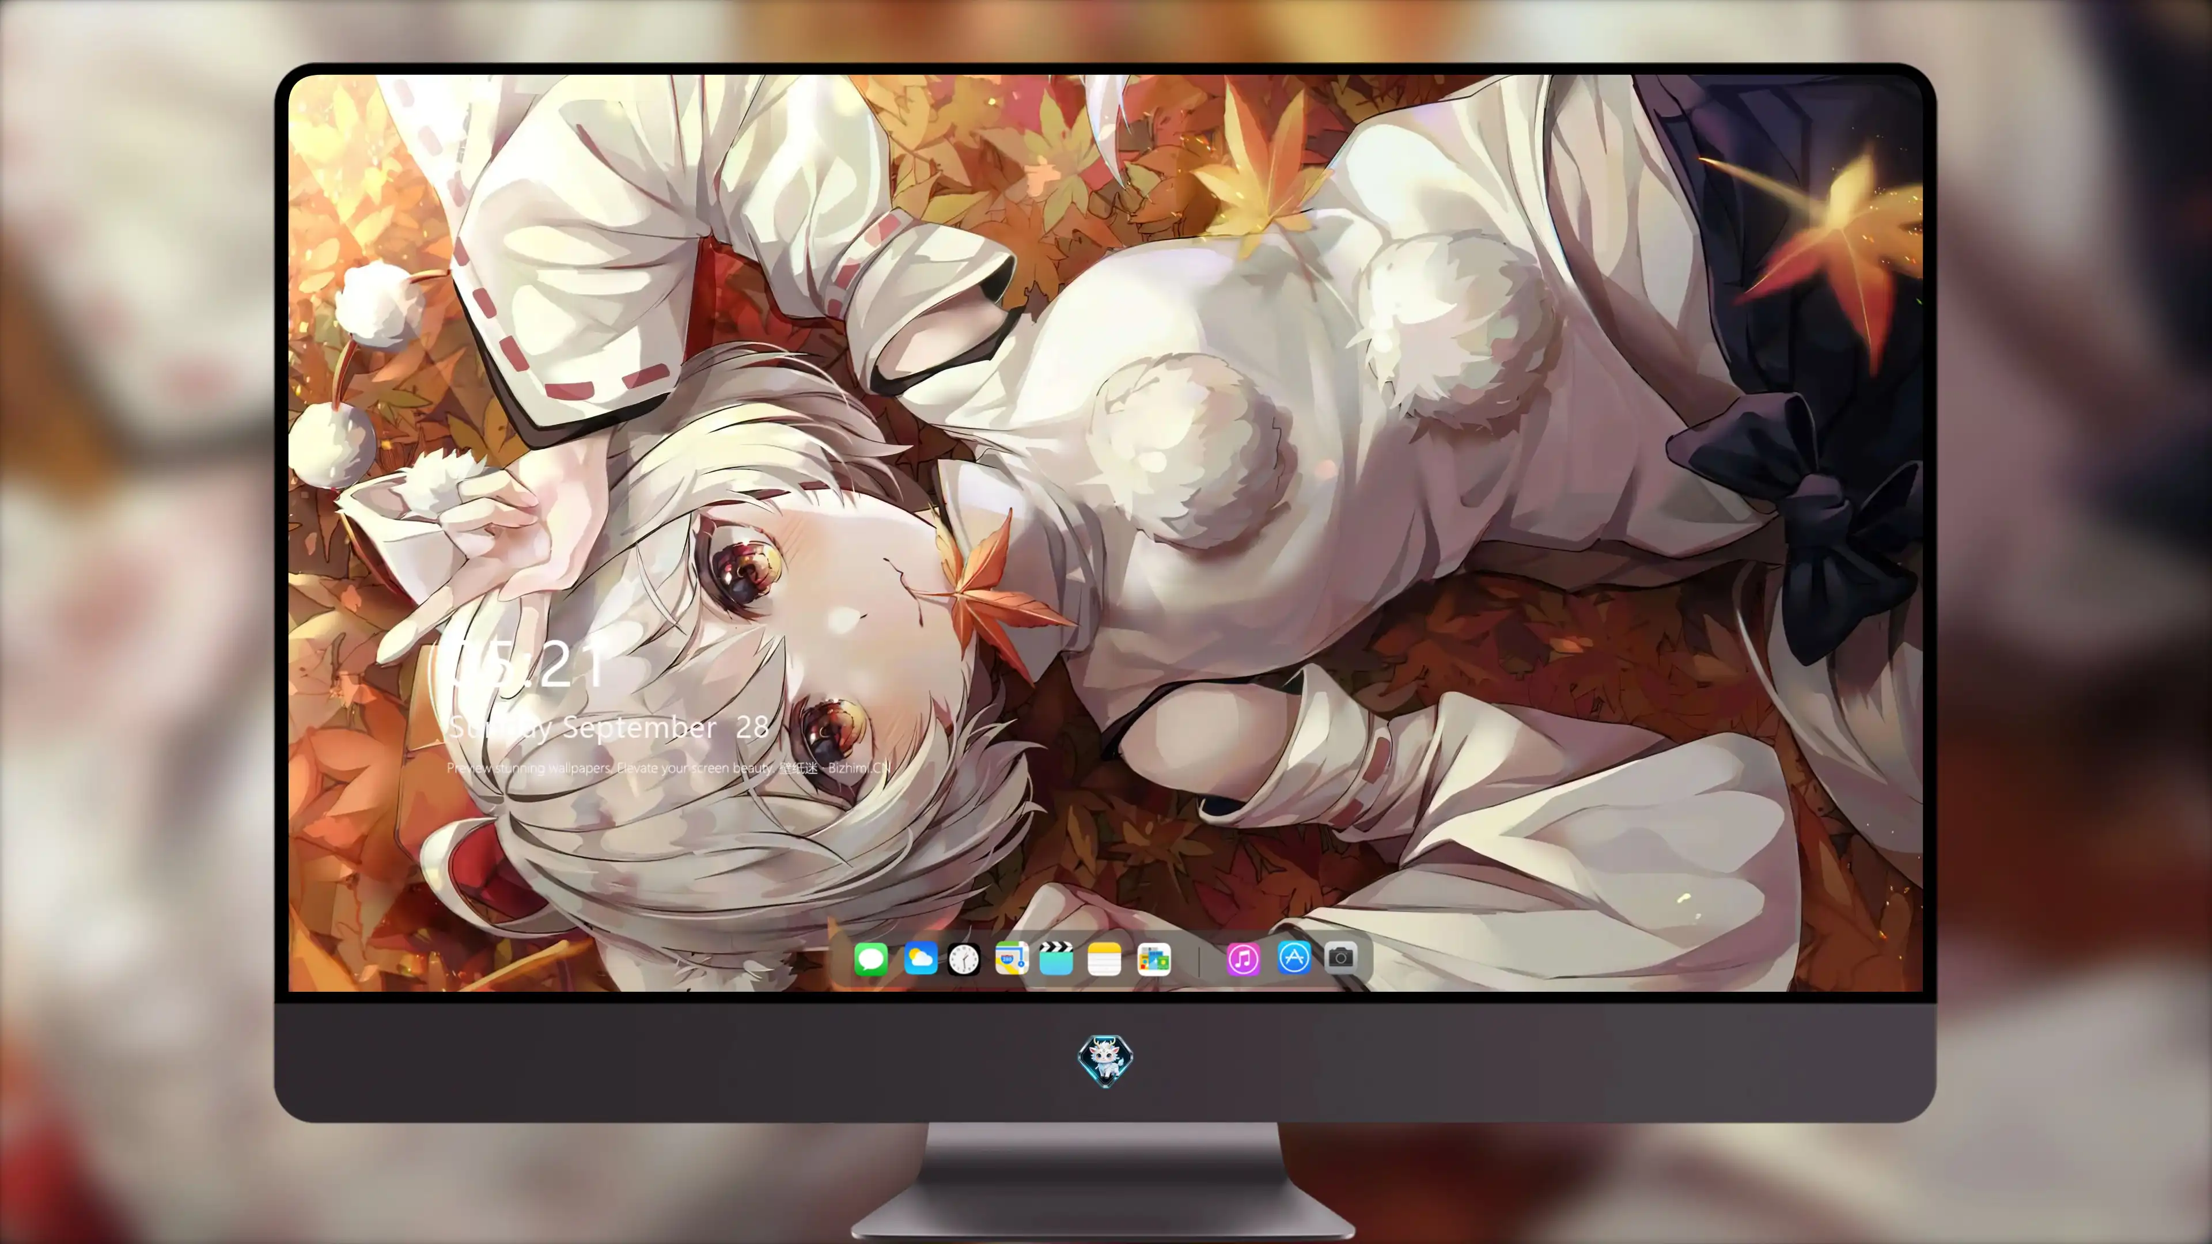
Task: Open the Photo collage app icon in the dock
Action: tap(1153, 959)
